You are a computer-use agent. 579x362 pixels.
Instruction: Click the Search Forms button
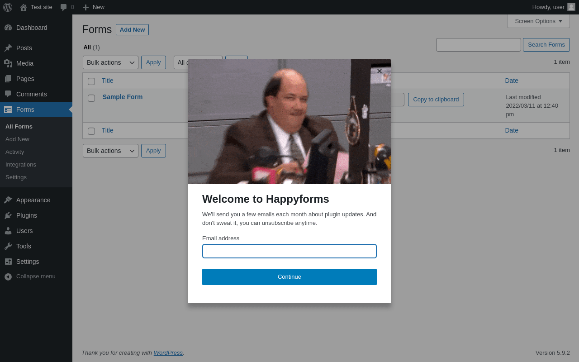click(546, 45)
